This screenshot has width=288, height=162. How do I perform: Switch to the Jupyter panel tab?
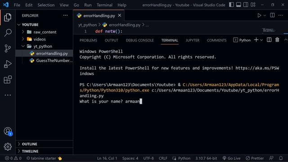[x=192, y=40]
